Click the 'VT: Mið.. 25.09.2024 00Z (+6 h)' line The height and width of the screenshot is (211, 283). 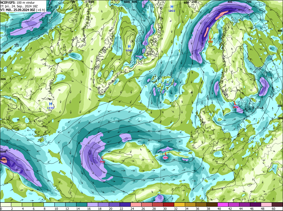(23, 10)
